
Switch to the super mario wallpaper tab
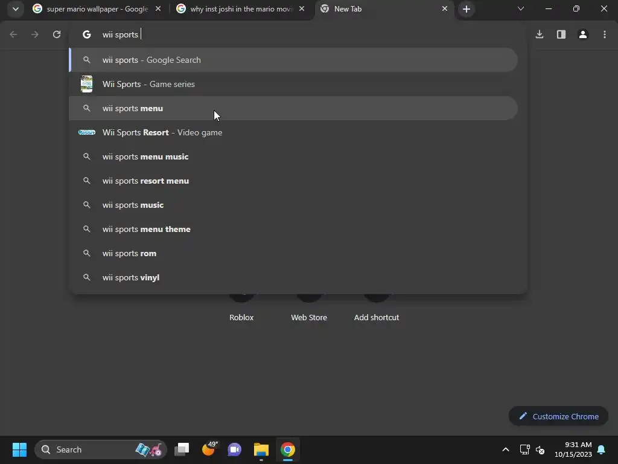click(97, 8)
